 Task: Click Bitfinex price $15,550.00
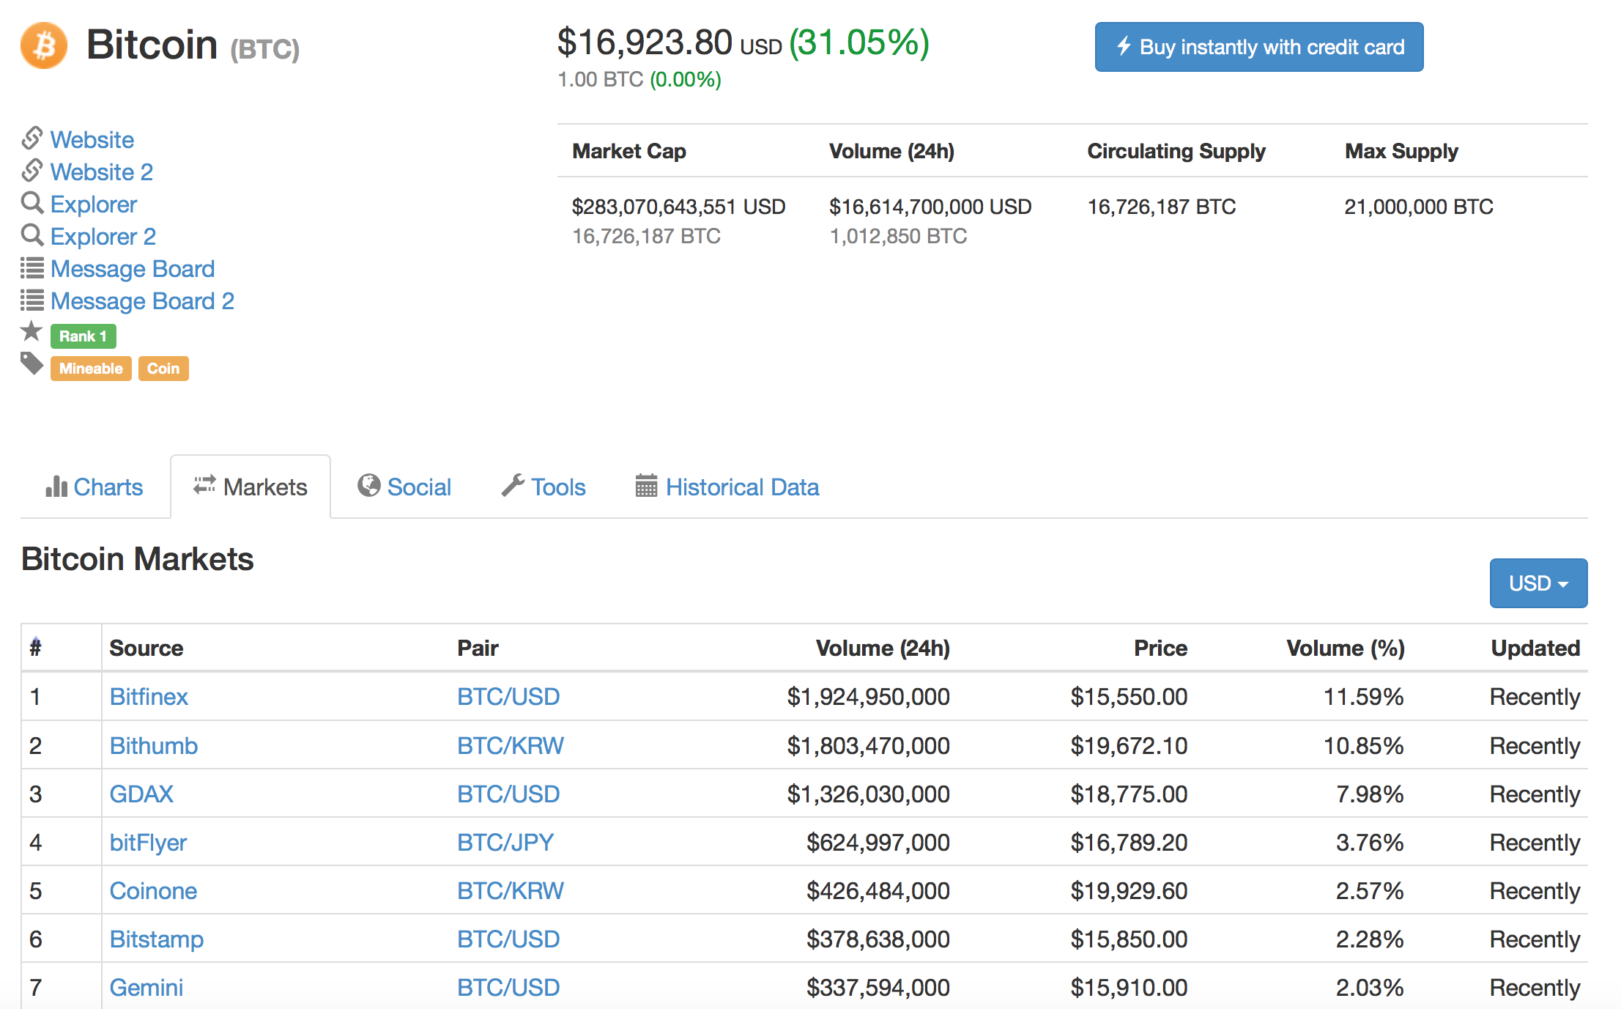tap(1129, 696)
